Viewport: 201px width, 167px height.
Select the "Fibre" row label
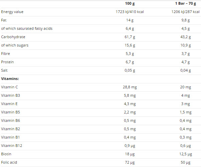tap(6, 54)
